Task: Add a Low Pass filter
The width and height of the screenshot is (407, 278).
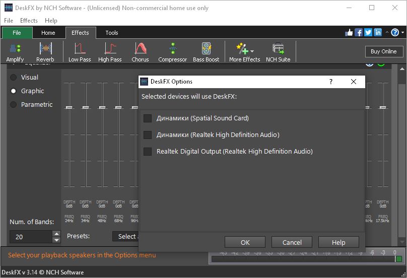Action: [80, 52]
